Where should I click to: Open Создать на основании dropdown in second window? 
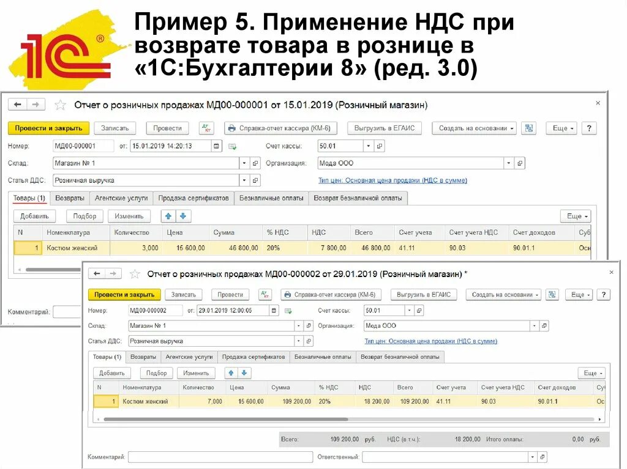click(503, 295)
